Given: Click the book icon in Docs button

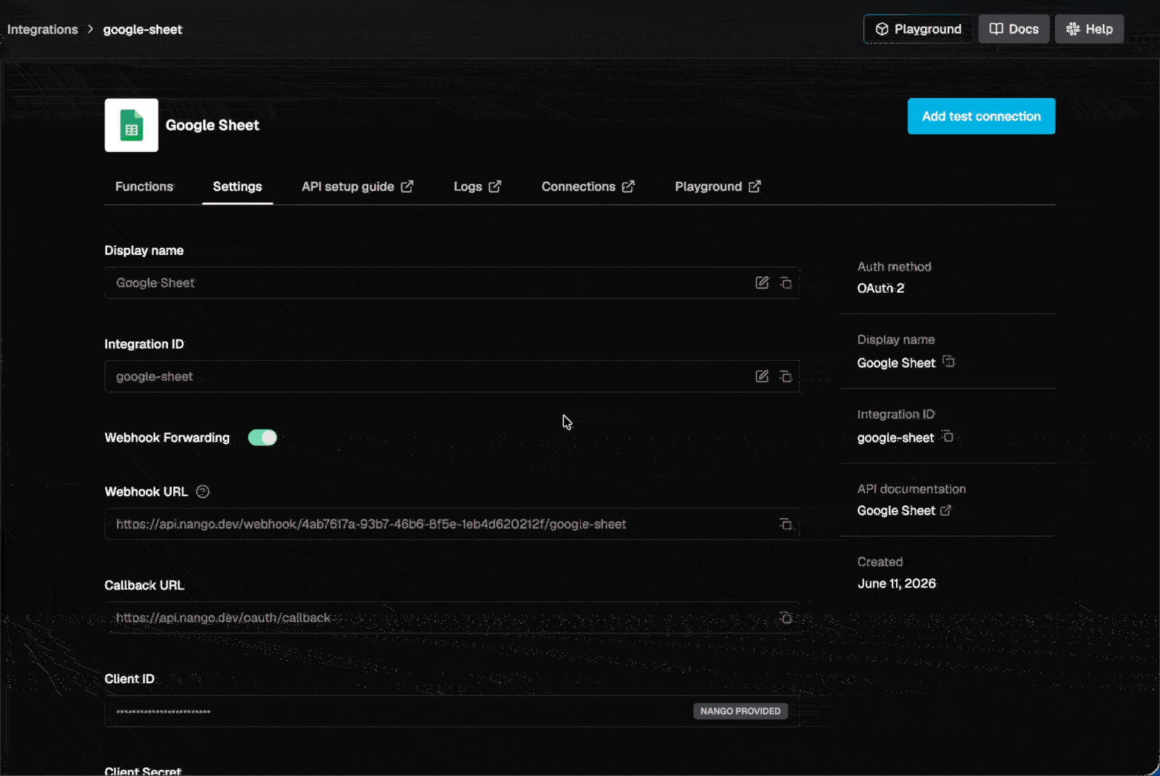Looking at the screenshot, I should (997, 29).
